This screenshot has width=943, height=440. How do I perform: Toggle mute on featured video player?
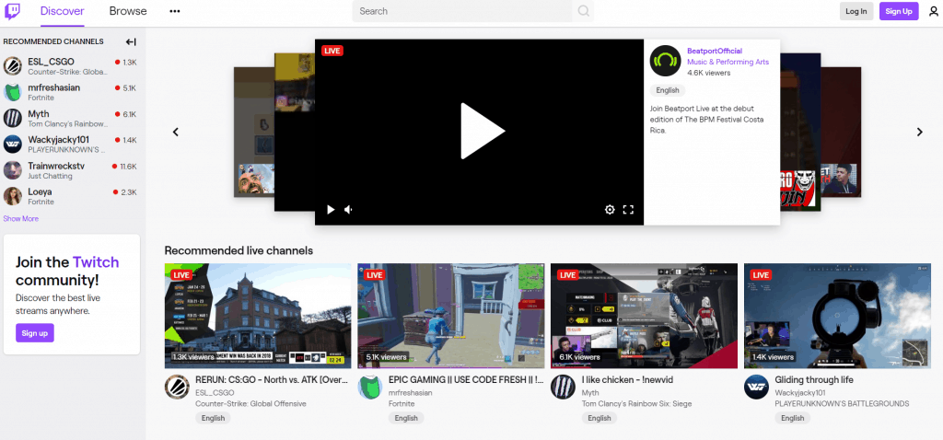click(348, 209)
